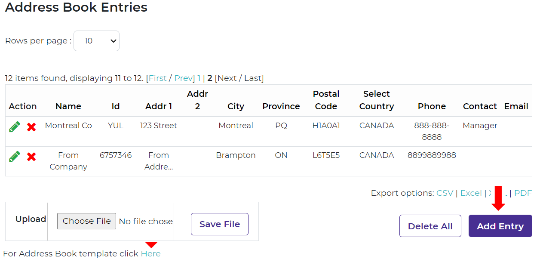Go to the First page link
This screenshot has height=259, width=540.
158,78
